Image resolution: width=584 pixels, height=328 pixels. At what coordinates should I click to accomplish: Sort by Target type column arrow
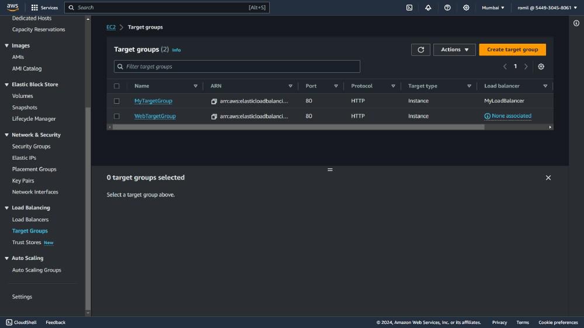click(469, 86)
